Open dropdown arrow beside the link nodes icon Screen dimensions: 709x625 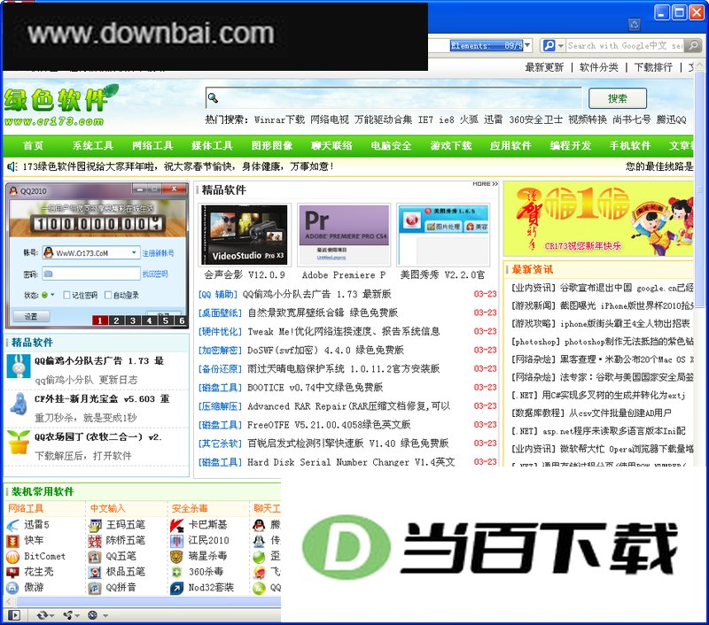(x=78, y=615)
